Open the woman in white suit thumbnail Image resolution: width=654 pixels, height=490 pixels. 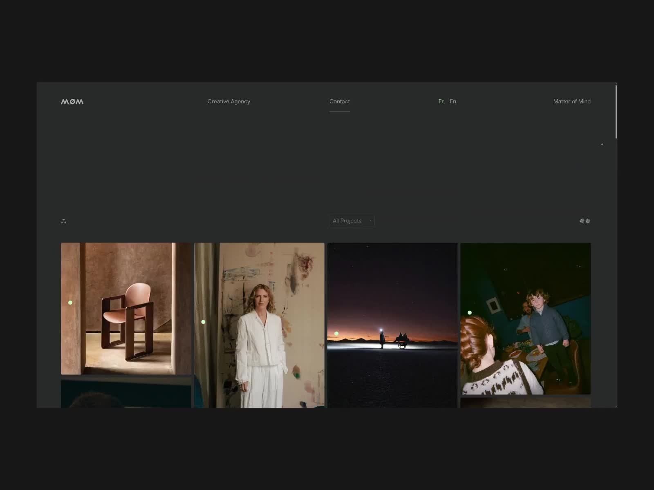[259, 325]
